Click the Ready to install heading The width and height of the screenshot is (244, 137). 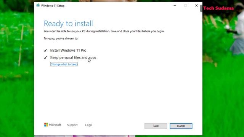(x=68, y=24)
